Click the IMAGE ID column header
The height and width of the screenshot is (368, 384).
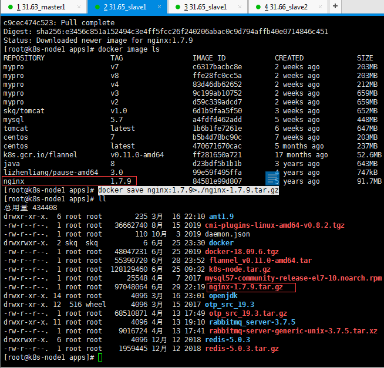(209, 58)
